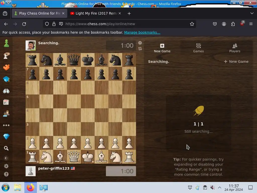The height and width of the screenshot is (193, 257).
Task: Open the Watch binoculars icon
Action: (x=6, y=91)
